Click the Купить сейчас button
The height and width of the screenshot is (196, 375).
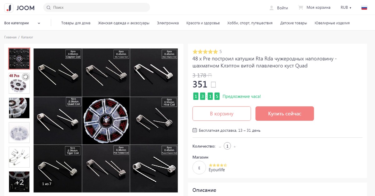point(284,114)
